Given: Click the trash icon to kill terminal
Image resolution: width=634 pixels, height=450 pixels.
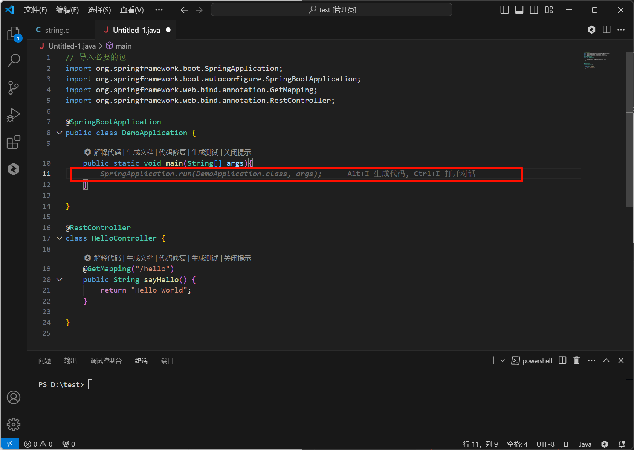Looking at the screenshot, I should tap(576, 360).
